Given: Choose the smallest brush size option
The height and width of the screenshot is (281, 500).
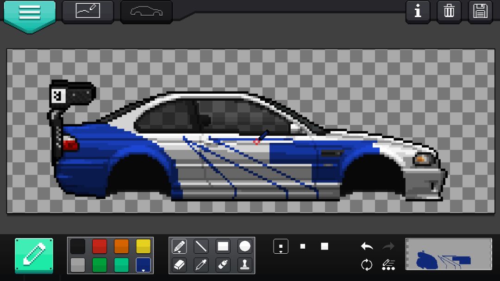Looking at the screenshot, I should (x=281, y=246).
